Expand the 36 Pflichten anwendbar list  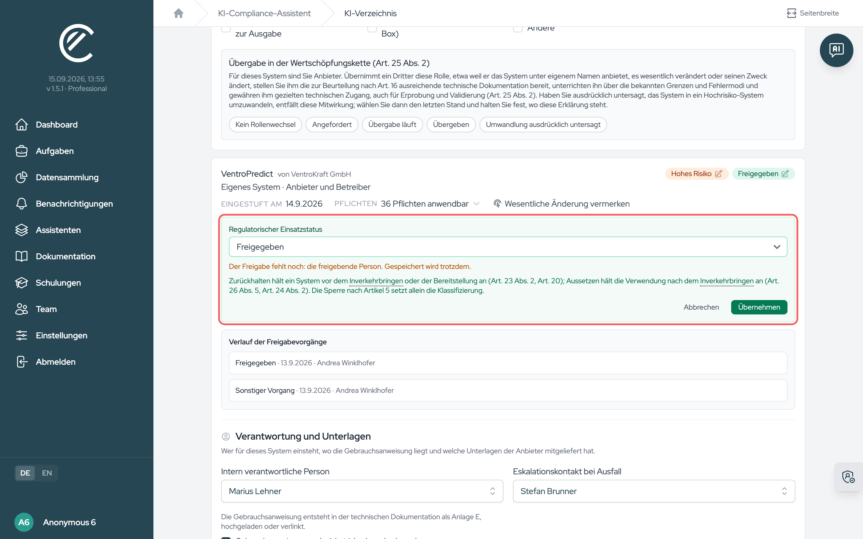(430, 204)
